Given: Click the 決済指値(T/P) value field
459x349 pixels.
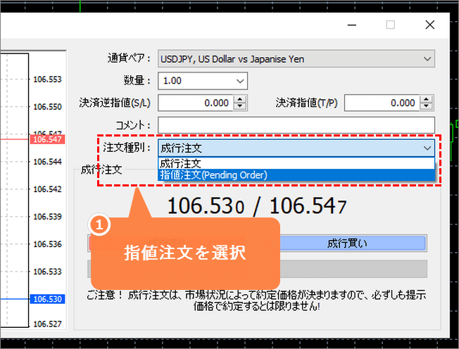Looking at the screenshot, I should [x=382, y=103].
